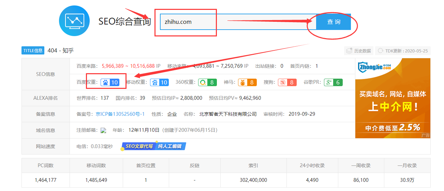
Task: Click the 查询 search button
Action: point(334,22)
